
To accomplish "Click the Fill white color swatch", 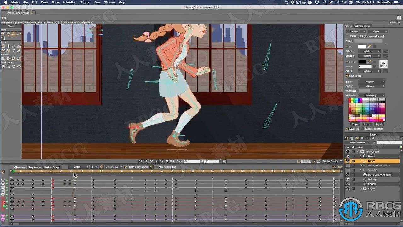I will tap(362, 47).
